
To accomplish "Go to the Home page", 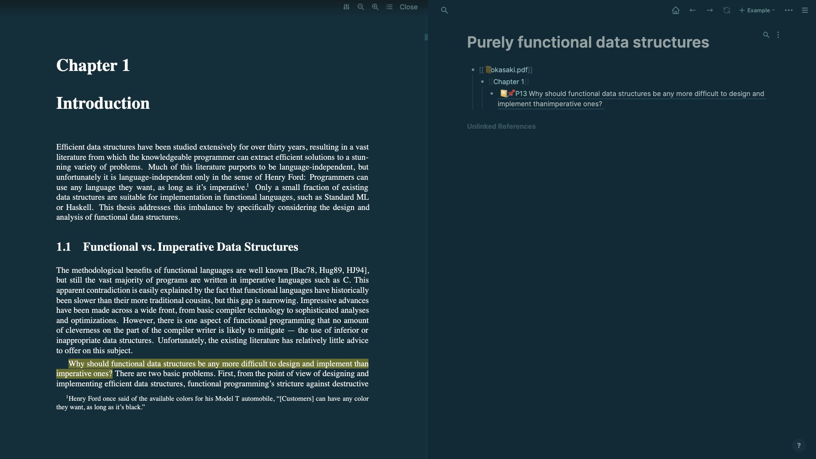I will [x=675, y=10].
